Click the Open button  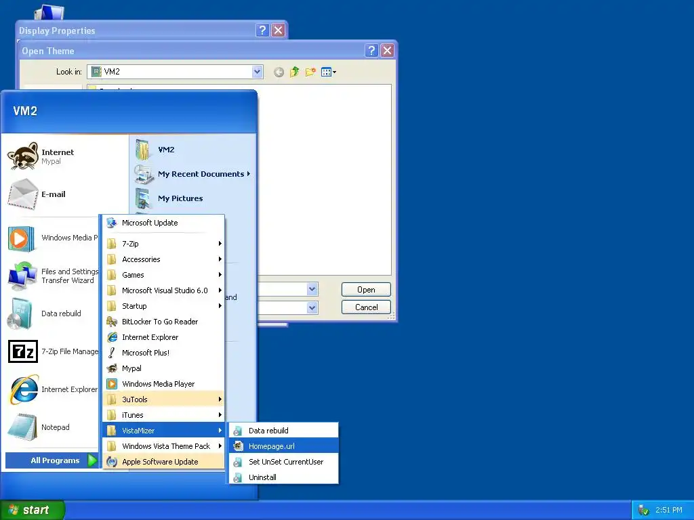[366, 290]
